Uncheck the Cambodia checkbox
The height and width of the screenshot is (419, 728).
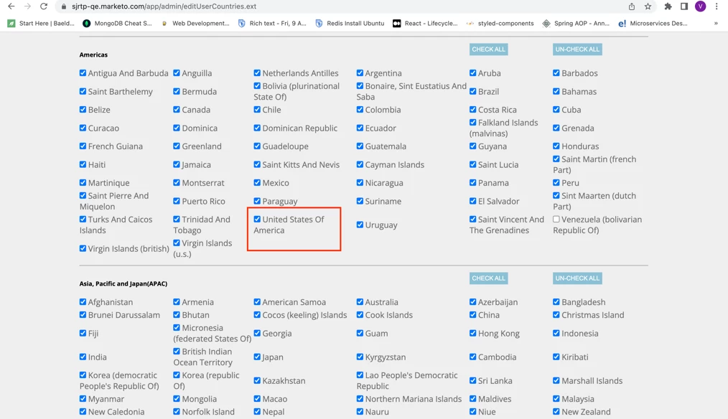472,357
